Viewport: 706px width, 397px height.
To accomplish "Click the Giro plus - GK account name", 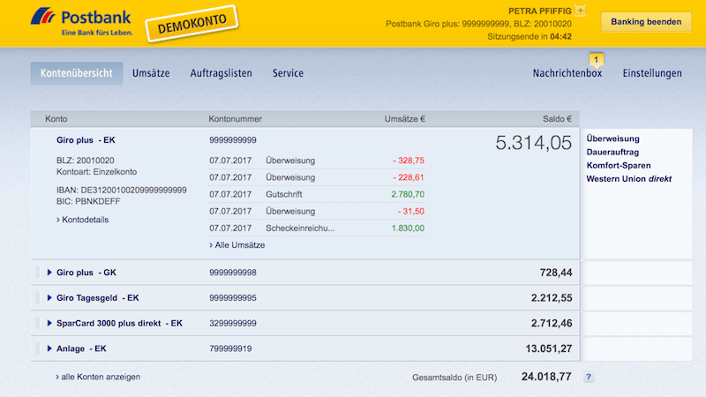I will (86, 273).
